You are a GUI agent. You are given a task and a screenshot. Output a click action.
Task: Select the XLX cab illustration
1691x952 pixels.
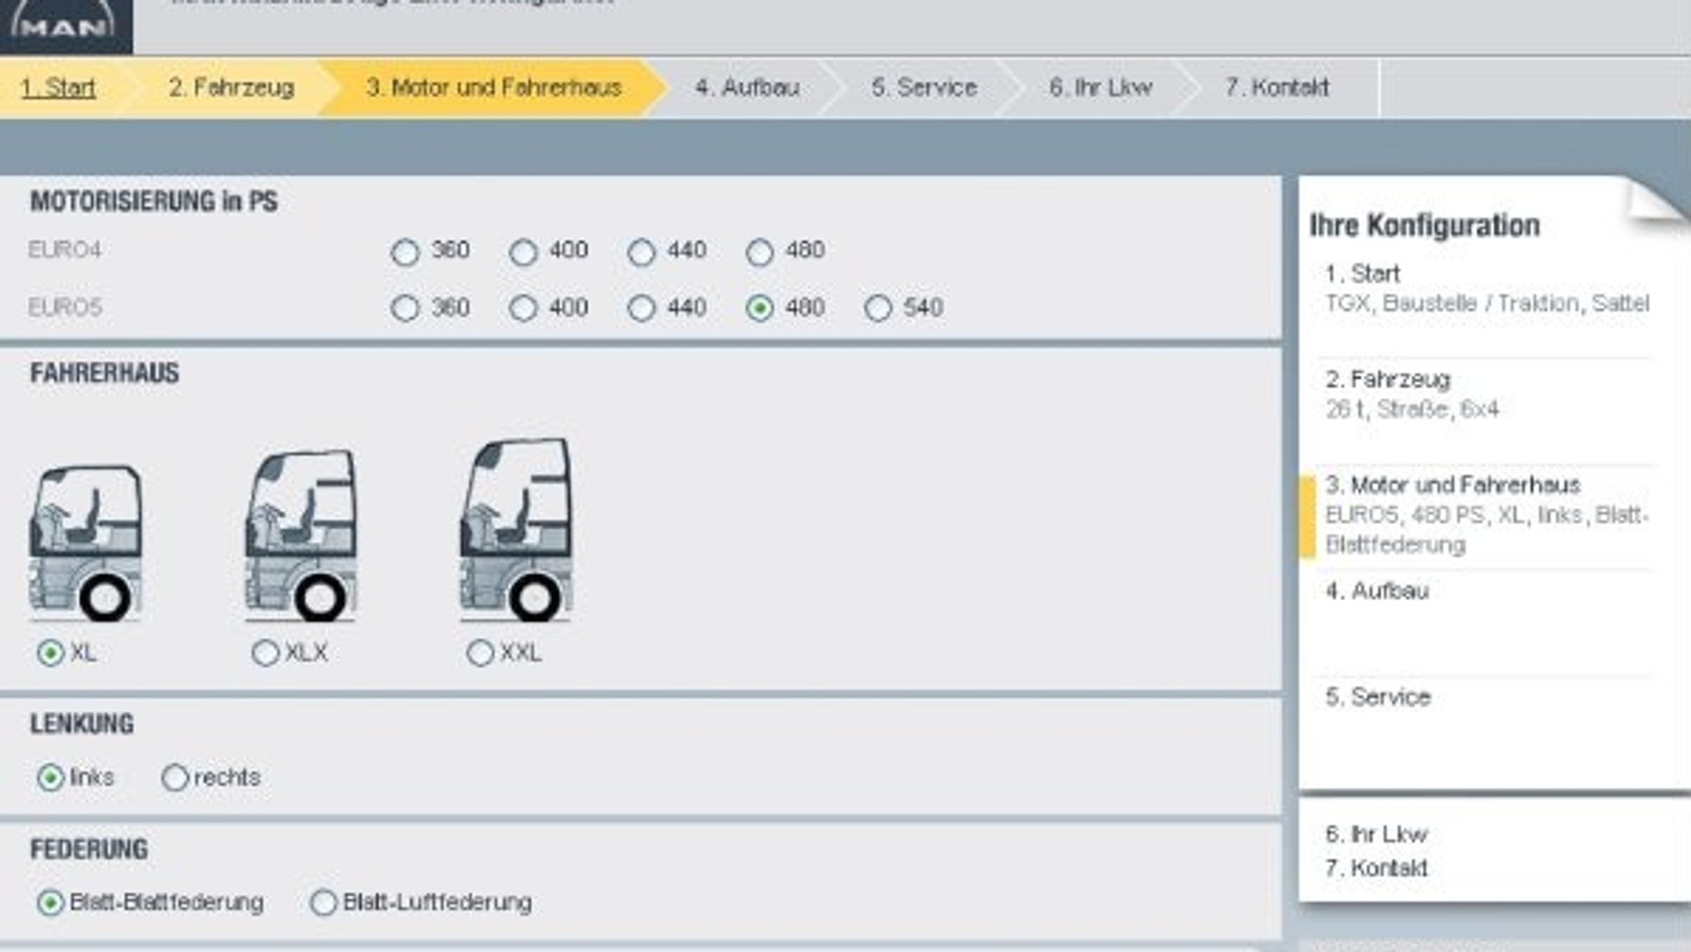(300, 534)
